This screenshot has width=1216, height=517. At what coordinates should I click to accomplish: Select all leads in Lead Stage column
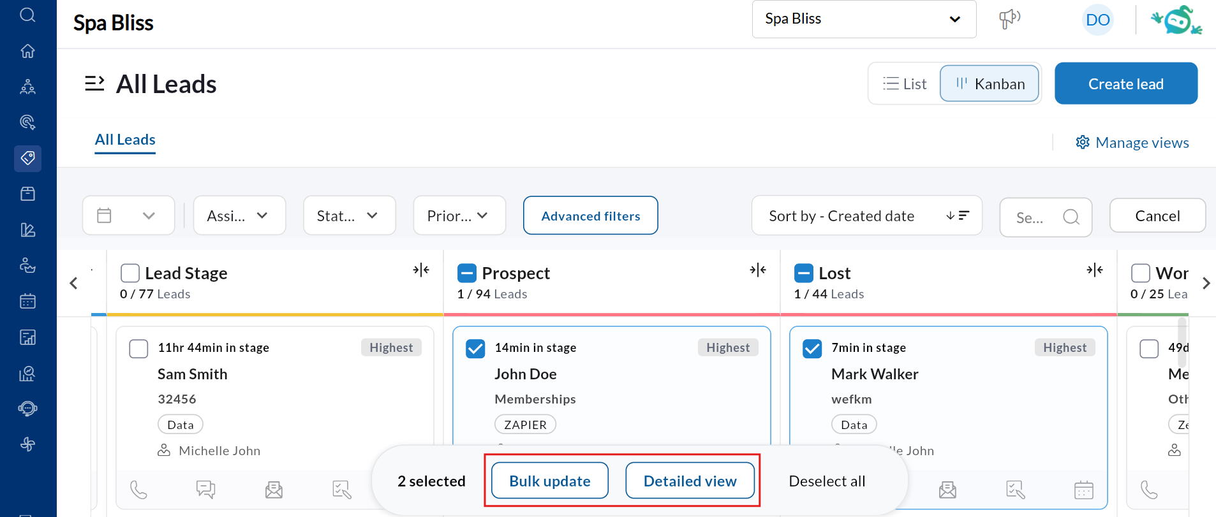point(130,273)
